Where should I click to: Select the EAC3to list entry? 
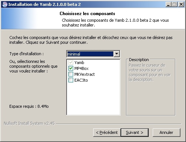pyautogui.click(x=81, y=80)
